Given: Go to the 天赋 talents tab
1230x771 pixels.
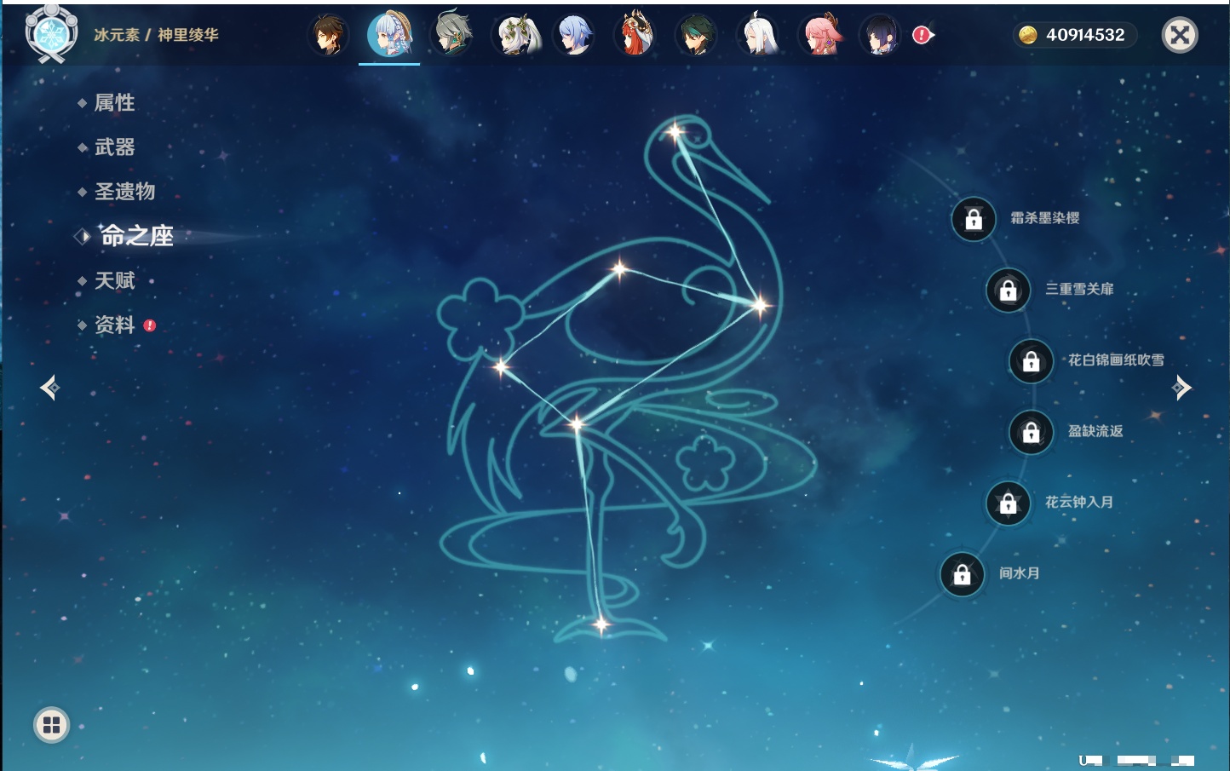Looking at the screenshot, I should [114, 281].
